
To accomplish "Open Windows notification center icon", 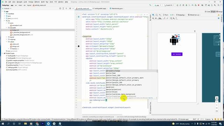I will click(220, 124).
